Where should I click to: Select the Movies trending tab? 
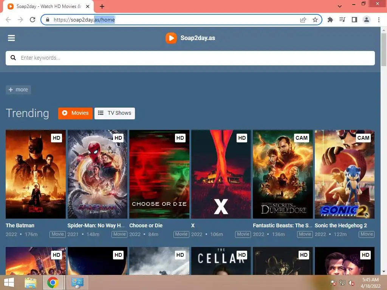point(75,113)
